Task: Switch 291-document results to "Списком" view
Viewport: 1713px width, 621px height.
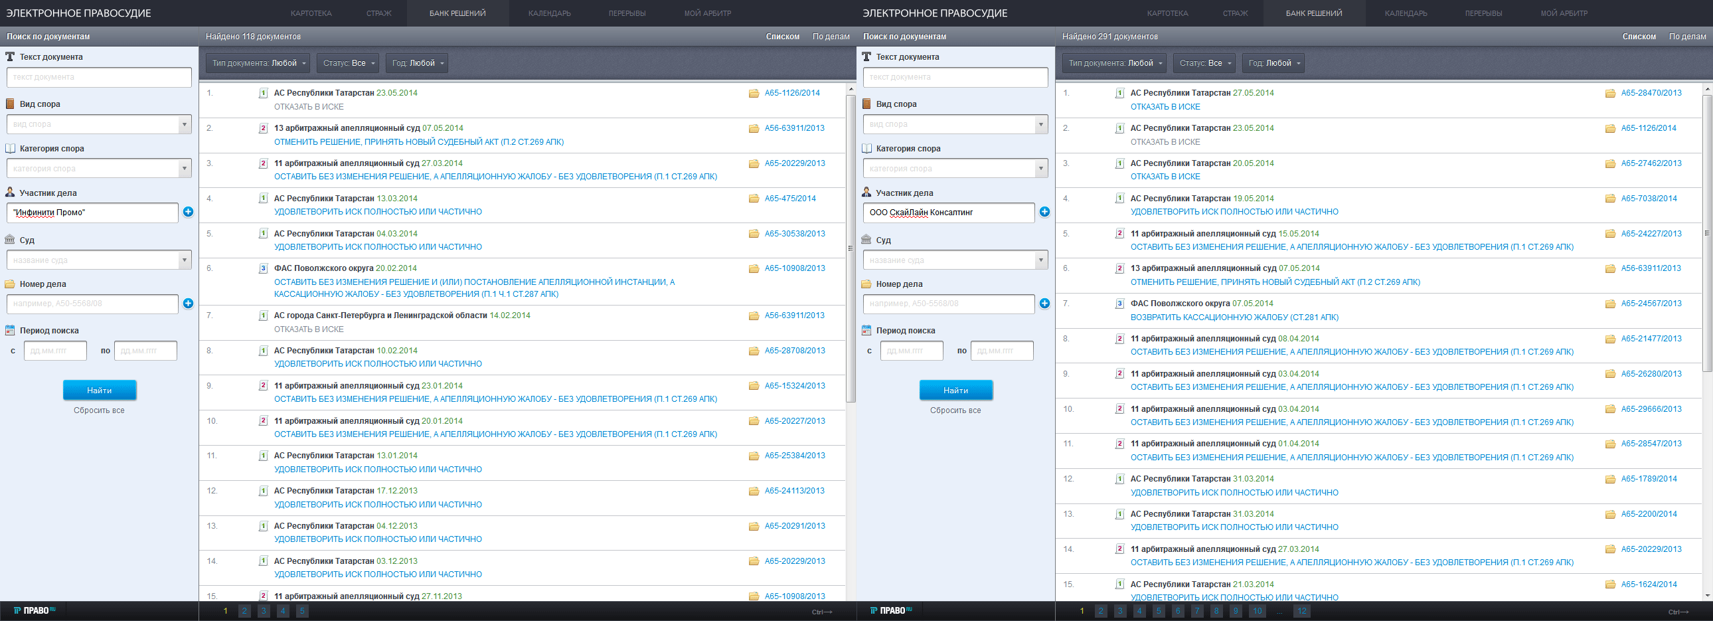Action: pyautogui.click(x=1639, y=37)
